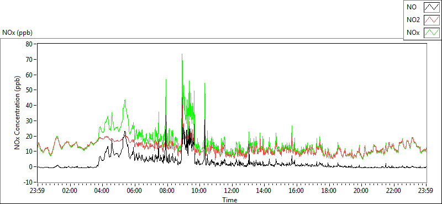Screen dimensions: 442x204
Task: Click the -10 minimum on the y-axis
Action: 28,182
